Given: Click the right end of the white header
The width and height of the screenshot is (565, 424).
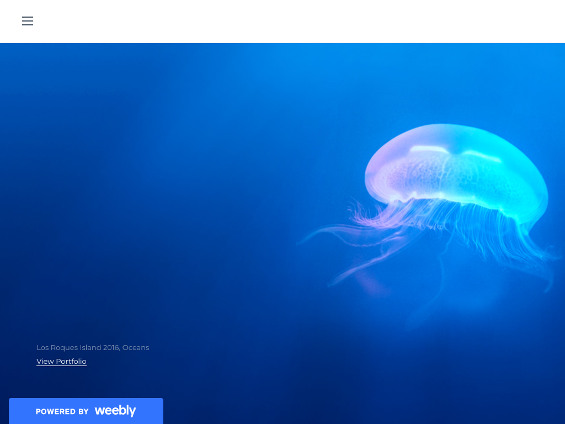Looking at the screenshot, I should (541, 21).
